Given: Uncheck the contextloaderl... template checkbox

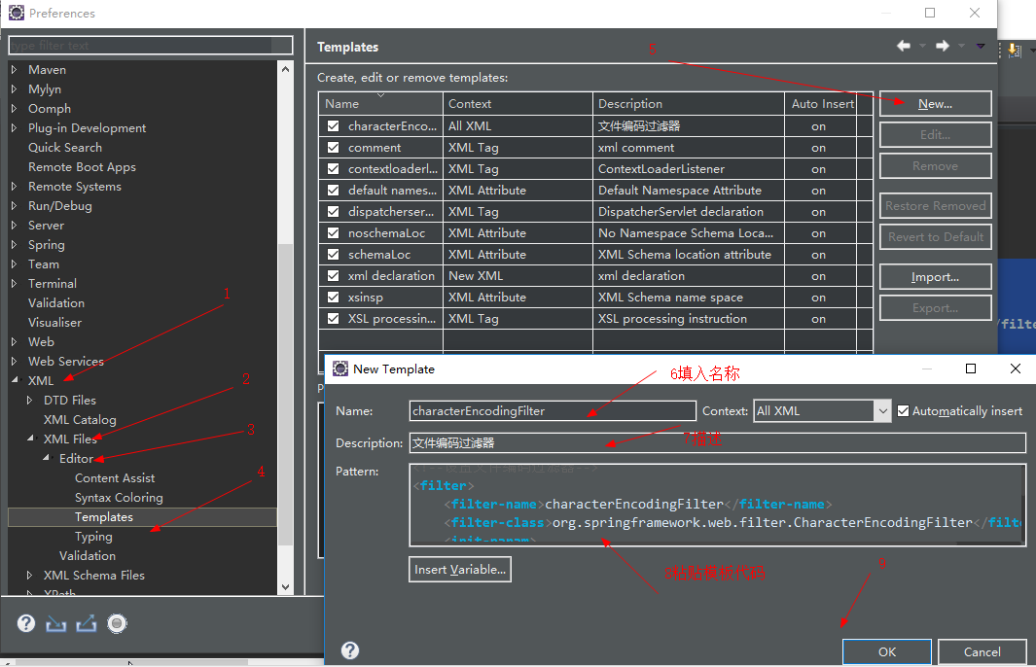Looking at the screenshot, I should point(333,169).
